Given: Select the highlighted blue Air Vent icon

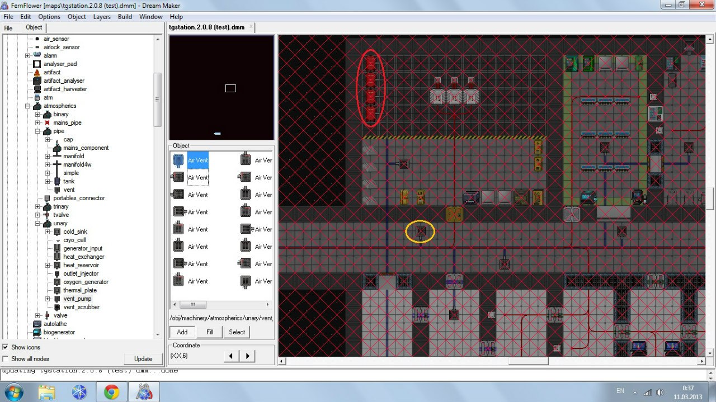Looking at the screenshot, I should (x=178, y=160).
